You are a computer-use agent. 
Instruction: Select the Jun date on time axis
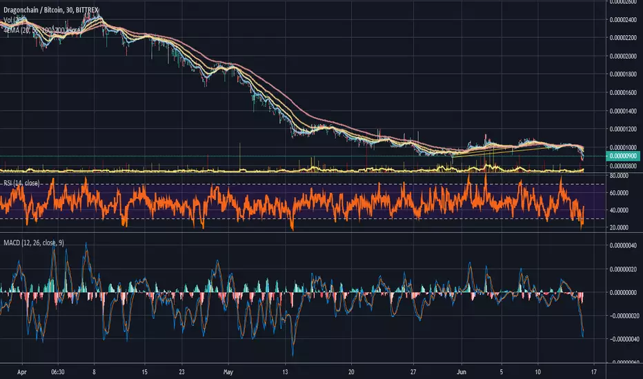462,372
